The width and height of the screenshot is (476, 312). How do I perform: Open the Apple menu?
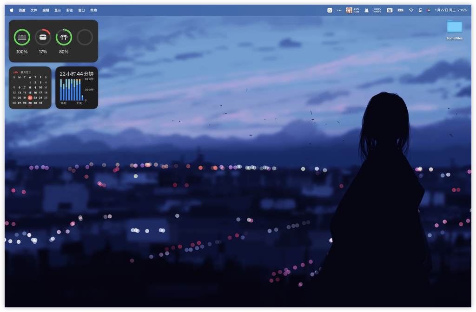click(12, 10)
